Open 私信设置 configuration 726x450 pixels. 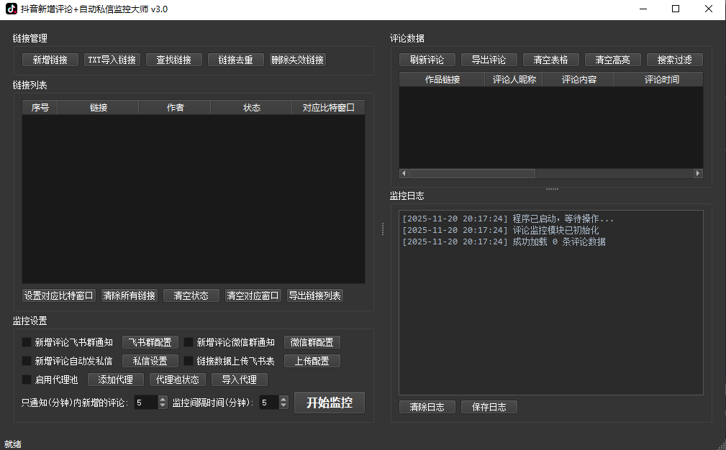[150, 361]
